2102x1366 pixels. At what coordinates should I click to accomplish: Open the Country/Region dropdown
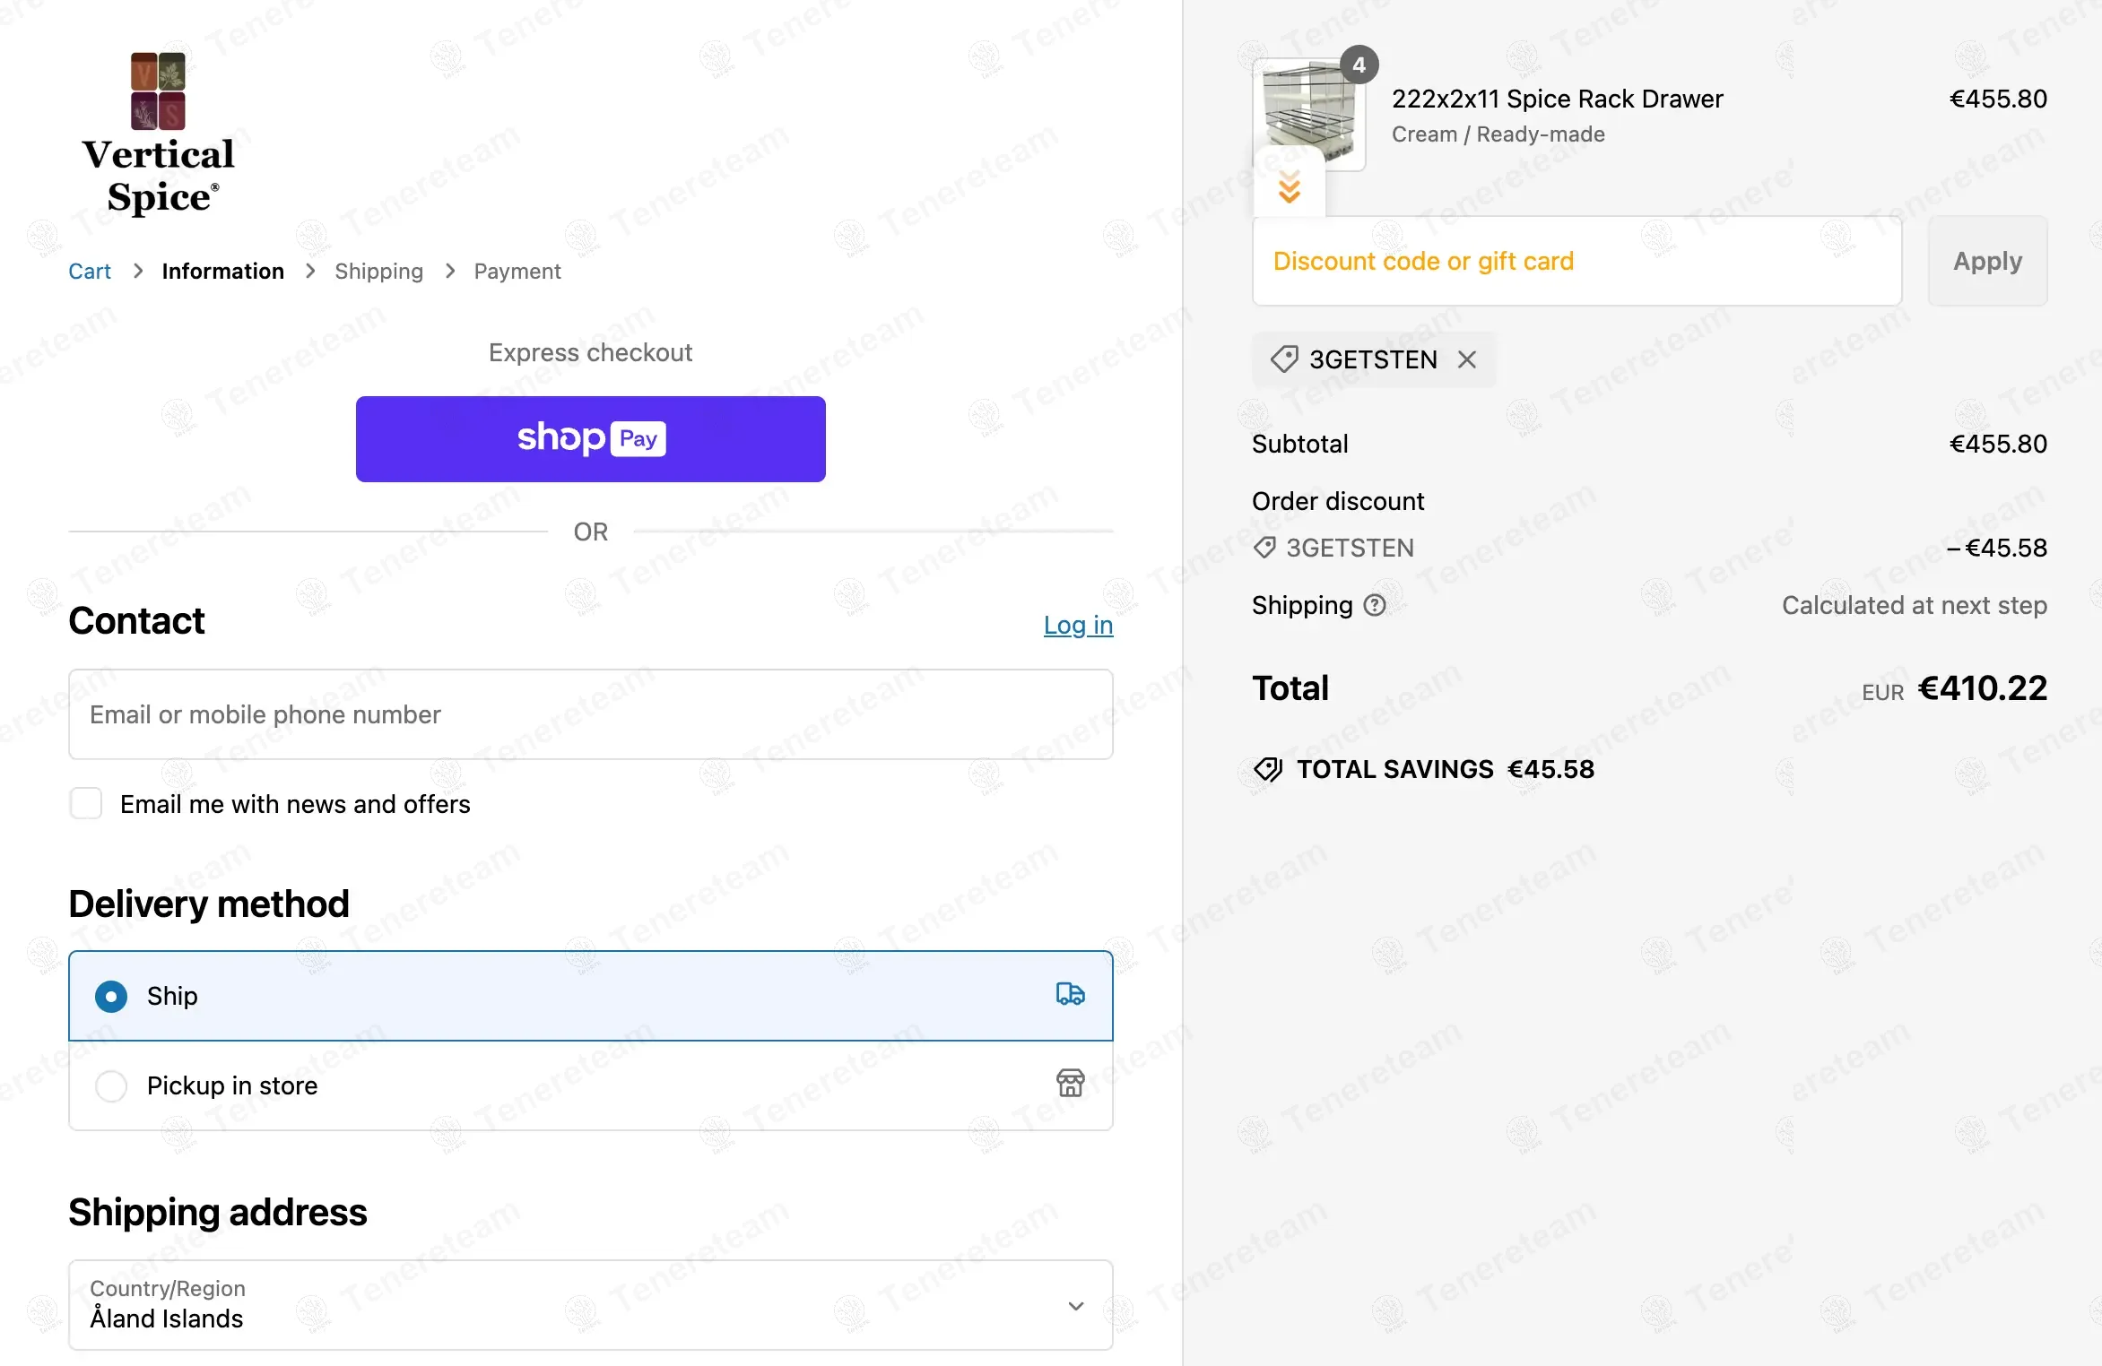[590, 1305]
